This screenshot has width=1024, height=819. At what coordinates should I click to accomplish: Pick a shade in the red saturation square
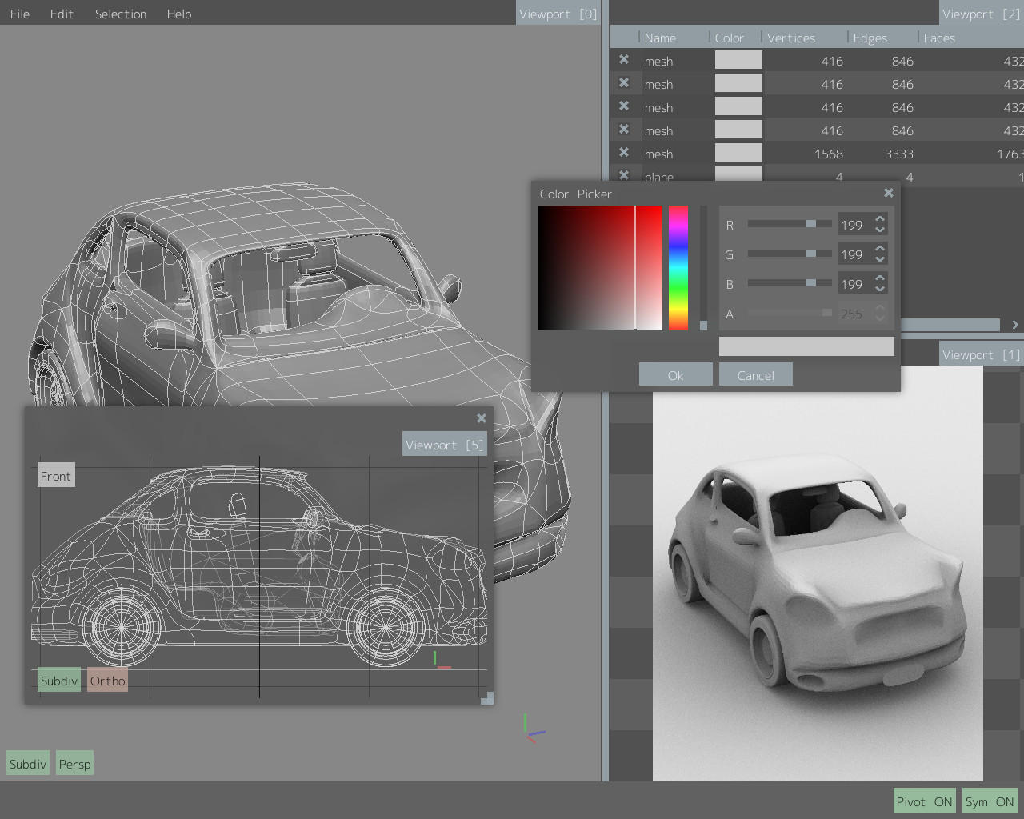(600, 268)
